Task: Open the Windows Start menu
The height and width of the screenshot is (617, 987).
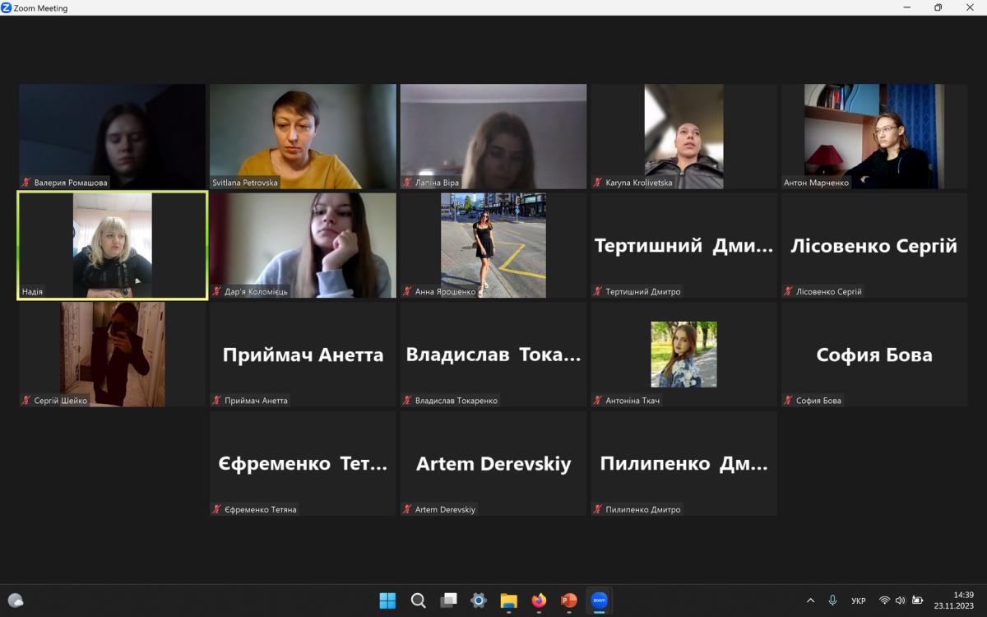Action: coord(387,601)
